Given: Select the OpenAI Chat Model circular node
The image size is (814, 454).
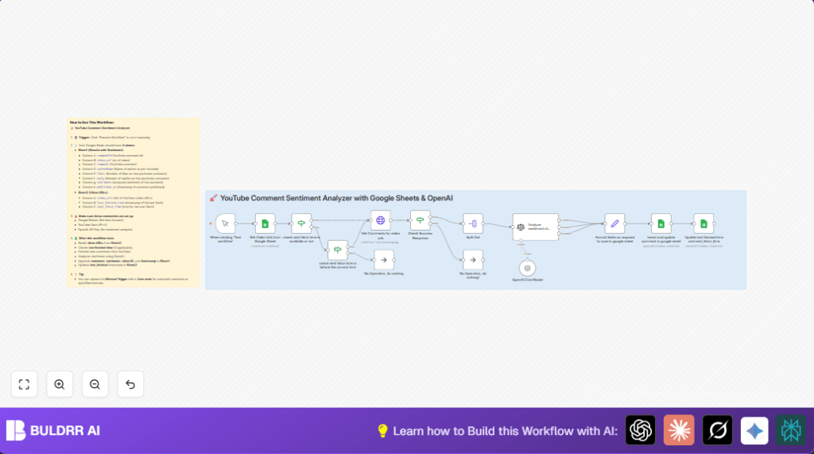Looking at the screenshot, I should [528, 268].
